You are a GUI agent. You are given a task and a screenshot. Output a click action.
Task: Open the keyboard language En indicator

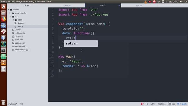pos(163,2)
